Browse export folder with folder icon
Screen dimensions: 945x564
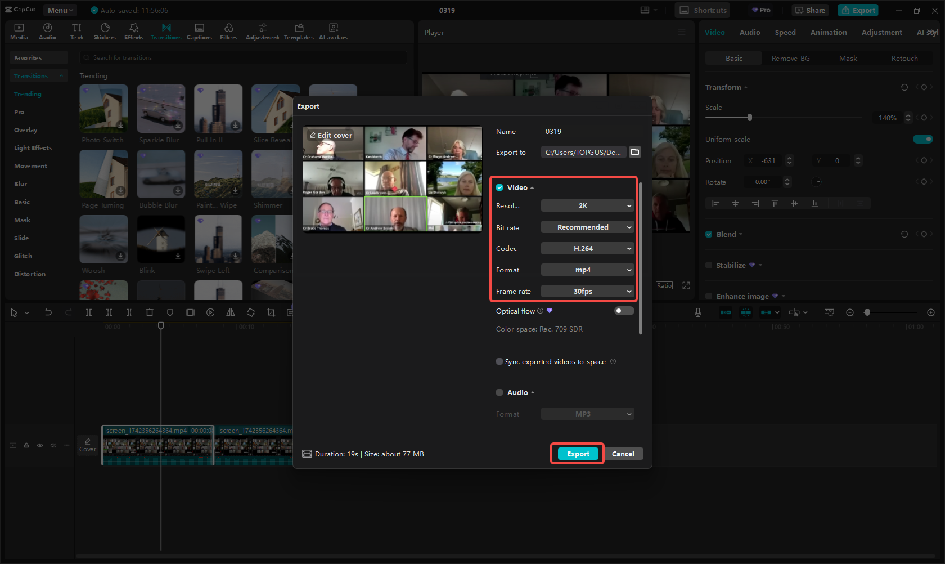click(635, 152)
